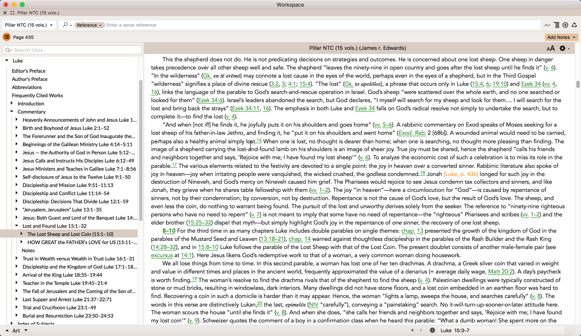Expand The Lost Sheep and Lost Coin node
This screenshot has height=336, width=581.
click(22, 234)
